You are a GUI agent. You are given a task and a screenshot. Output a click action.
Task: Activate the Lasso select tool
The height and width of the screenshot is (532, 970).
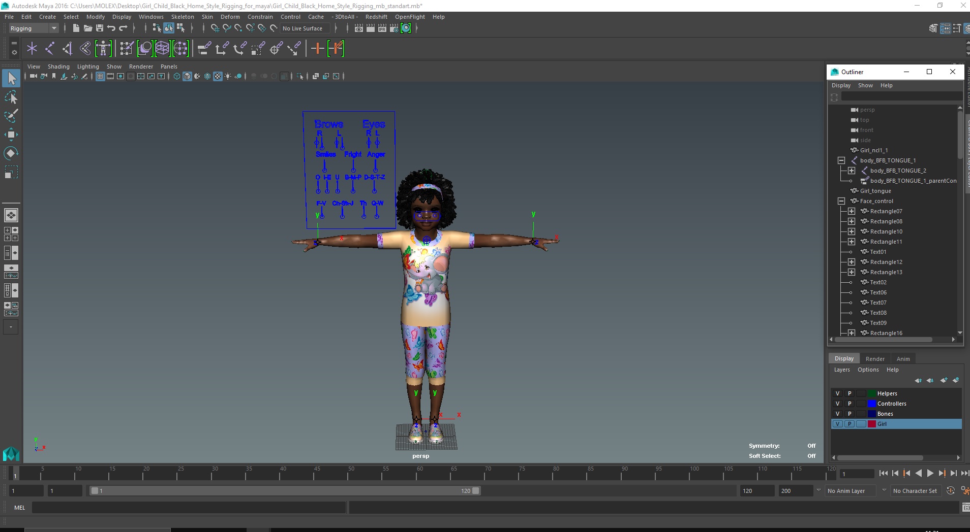[x=11, y=97]
